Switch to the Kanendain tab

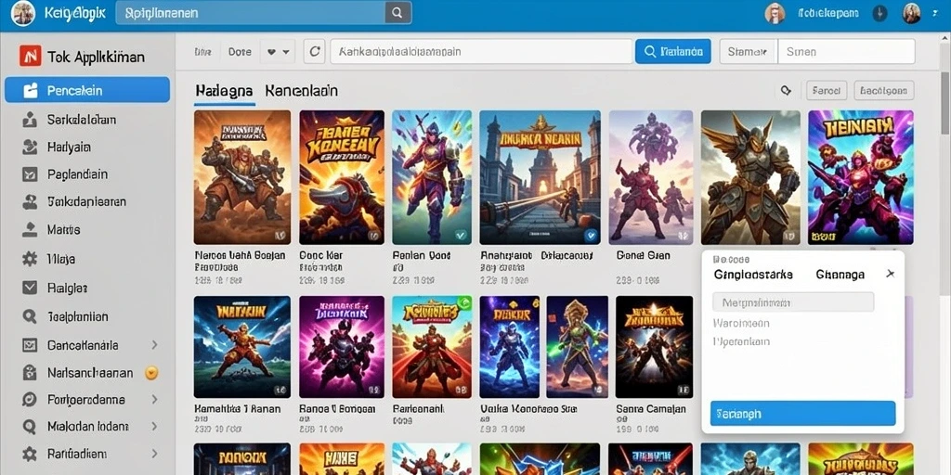[x=302, y=91]
